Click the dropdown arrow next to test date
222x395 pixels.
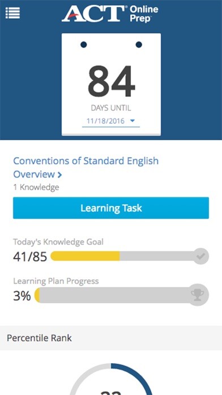[x=133, y=121]
